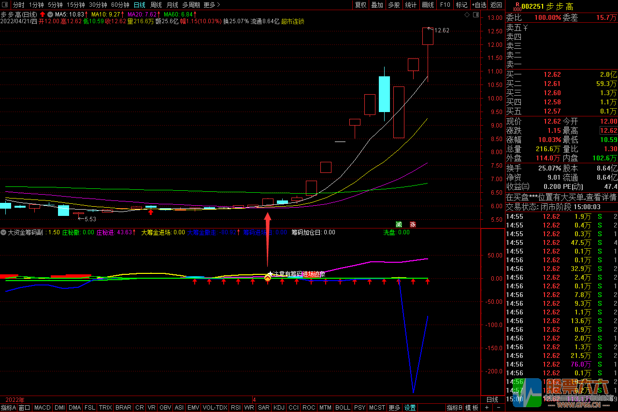Open 多周期 multi-period view
This screenshot has height=412, width=618.
click(191, 5)
